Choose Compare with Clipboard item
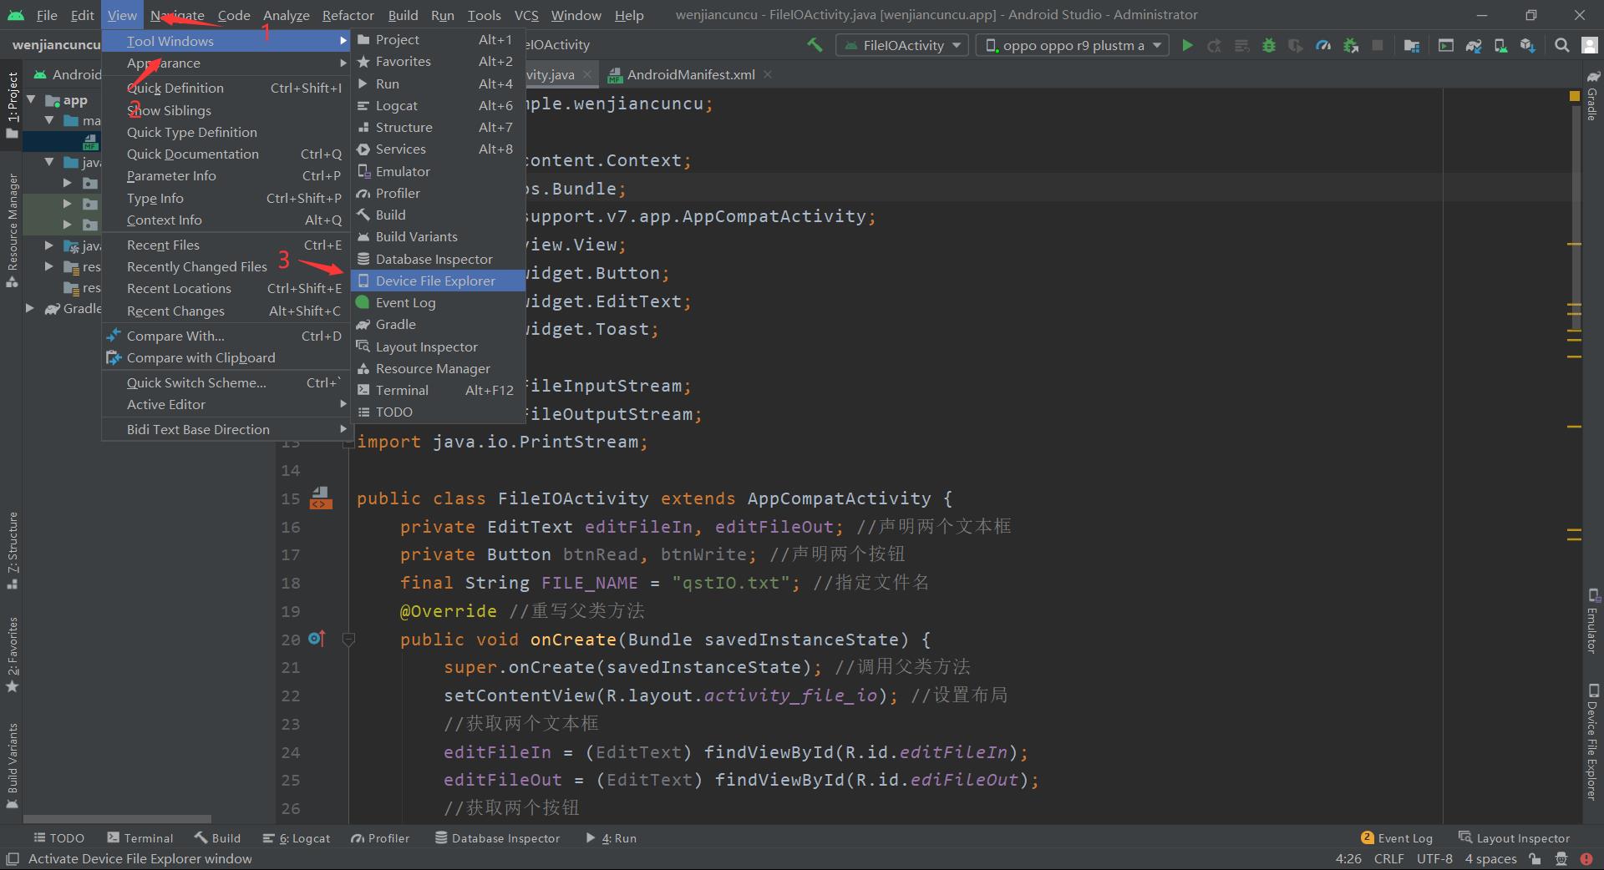 pos(226,357)
